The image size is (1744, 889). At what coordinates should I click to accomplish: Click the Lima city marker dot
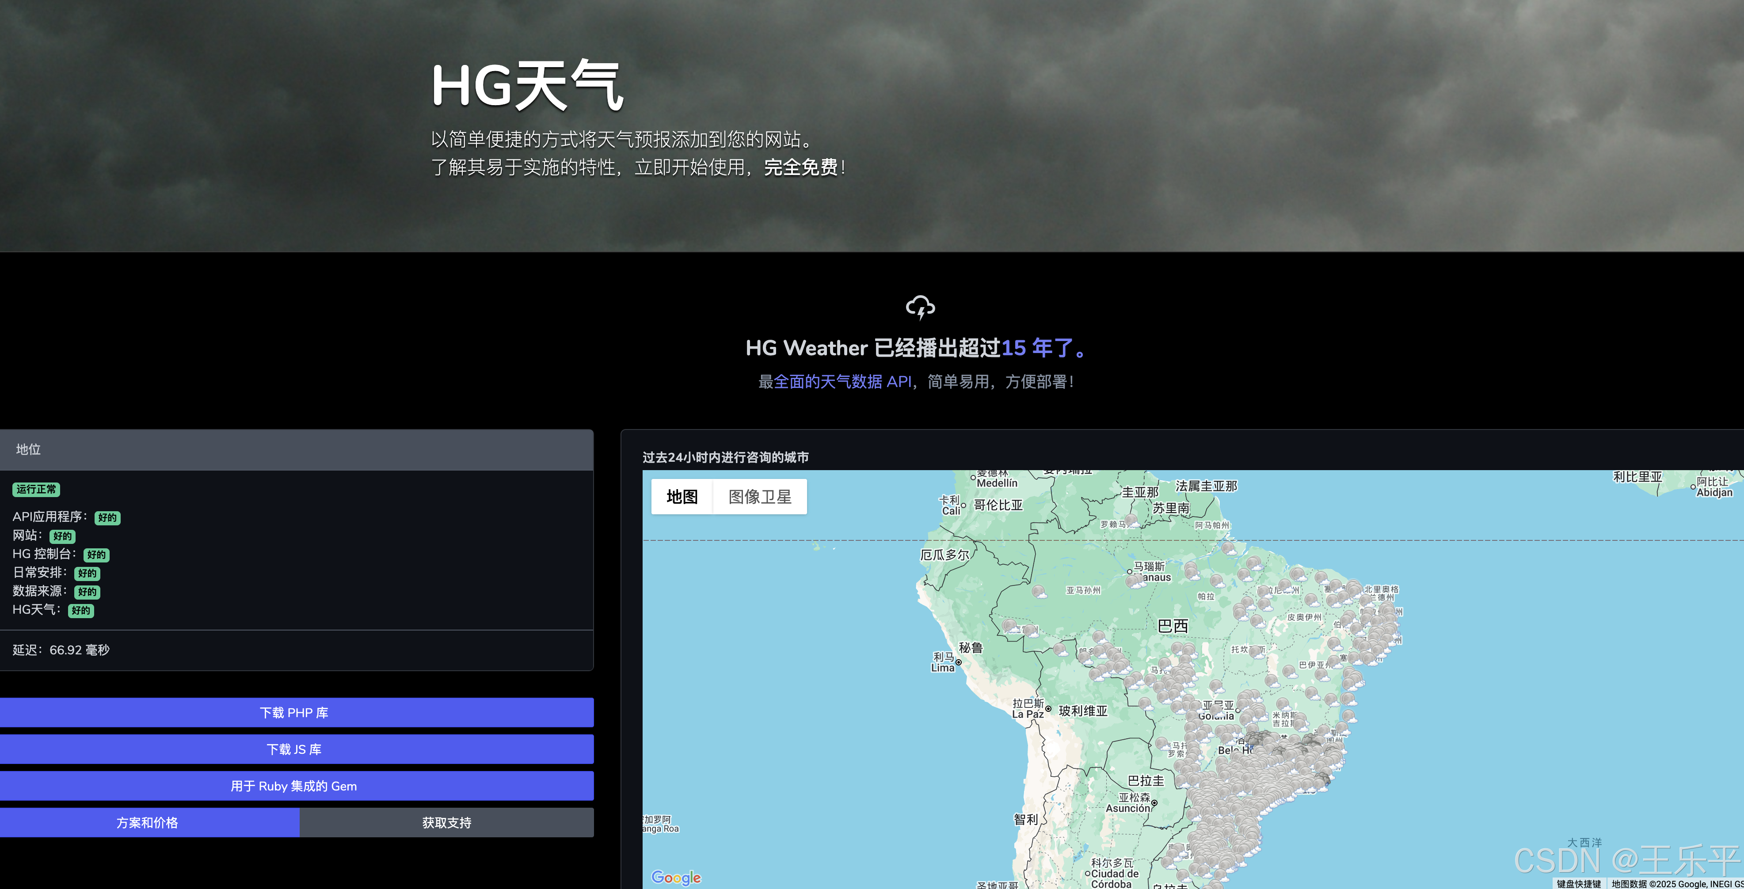[959, 662]
